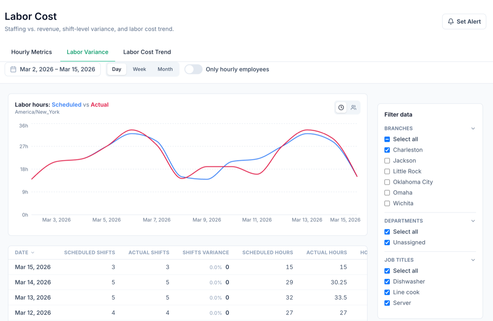This screenshot has width=493, height=321.
Task: Sort by Scheduled Hours column header
Action: click(268, 253)
